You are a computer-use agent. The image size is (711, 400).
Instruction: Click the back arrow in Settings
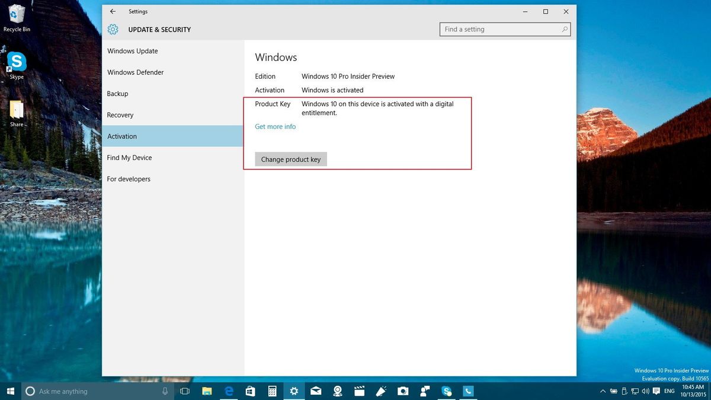tap(112, 11)
